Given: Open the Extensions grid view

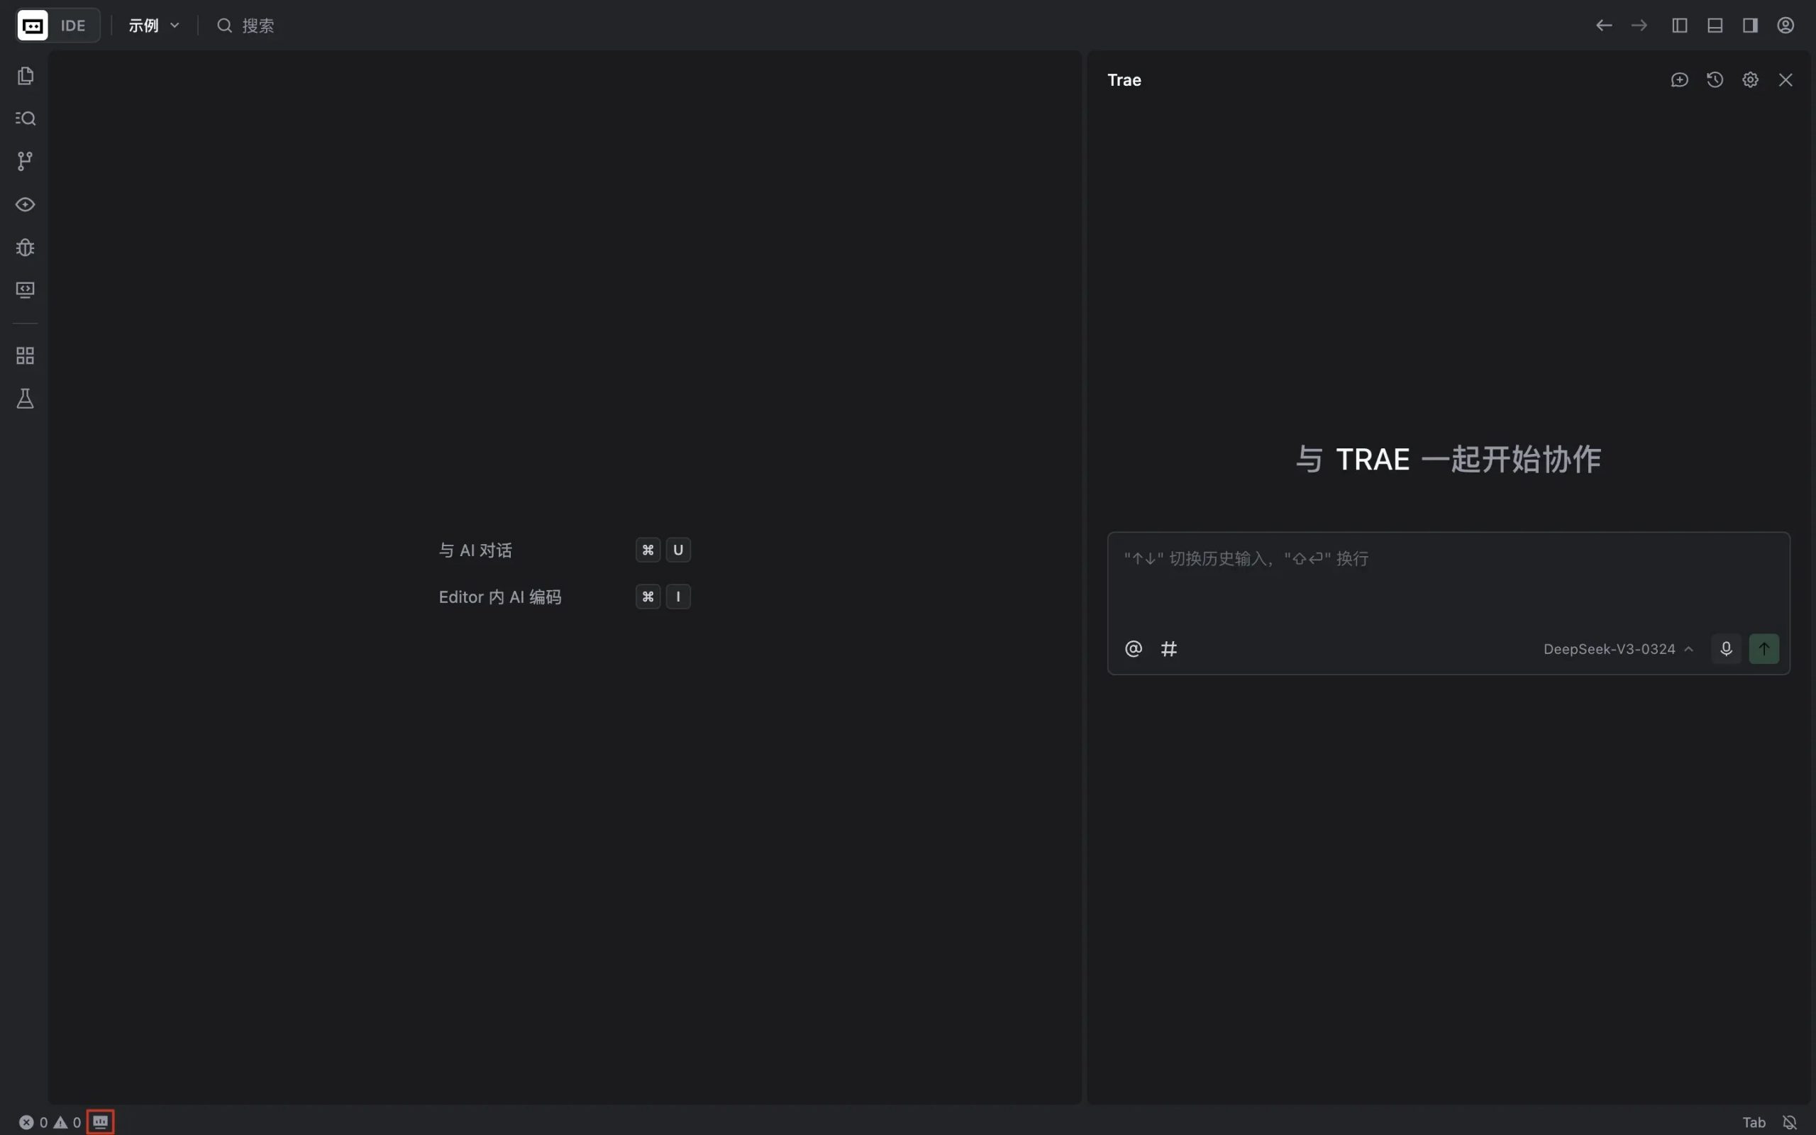Looking at the screenshot, I should (26, 356).
